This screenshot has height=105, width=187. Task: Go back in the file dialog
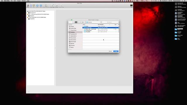[x=70, y=22]
